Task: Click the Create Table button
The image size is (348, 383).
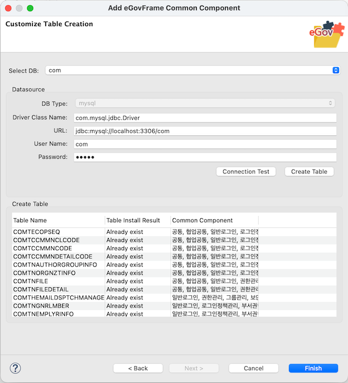Action: point(309,171)
